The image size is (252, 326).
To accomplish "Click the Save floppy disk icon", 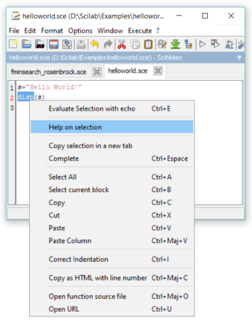I will (54, 44).
